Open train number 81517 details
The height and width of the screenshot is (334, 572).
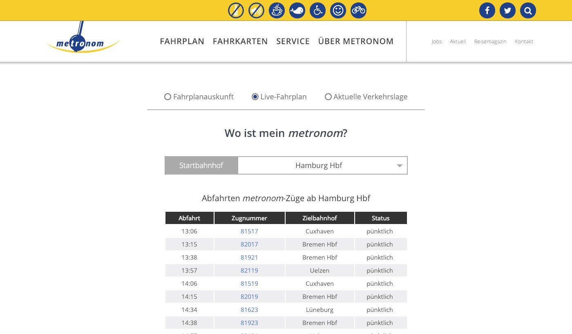coord(249,231)
